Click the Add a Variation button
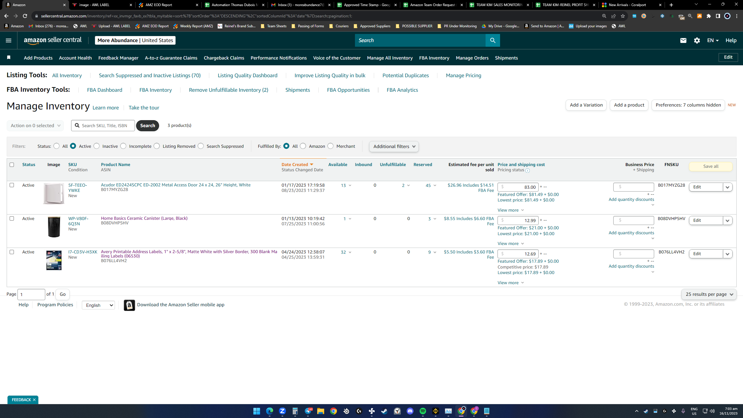The width and height of the screenshot is (743, 418). 586,105
